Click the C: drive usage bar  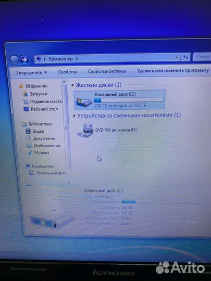click(x=129, y=99)
